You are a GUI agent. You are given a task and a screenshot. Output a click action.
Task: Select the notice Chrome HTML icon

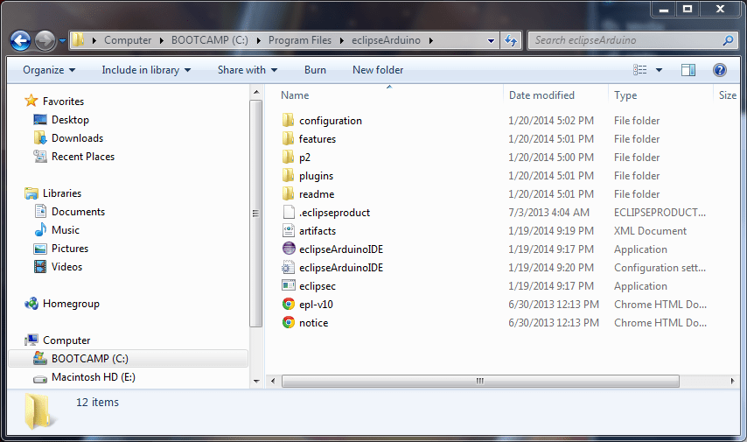[x=289, y=322]
